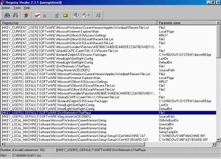221x159 pixels.
Task: Select HKEY_CURRENT_USER Excel Recent File List File1 row
Action: (108, 39)
